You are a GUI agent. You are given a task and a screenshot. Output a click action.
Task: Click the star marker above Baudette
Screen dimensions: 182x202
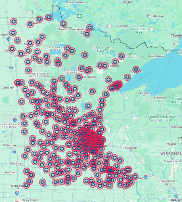(x=63, y=24)
